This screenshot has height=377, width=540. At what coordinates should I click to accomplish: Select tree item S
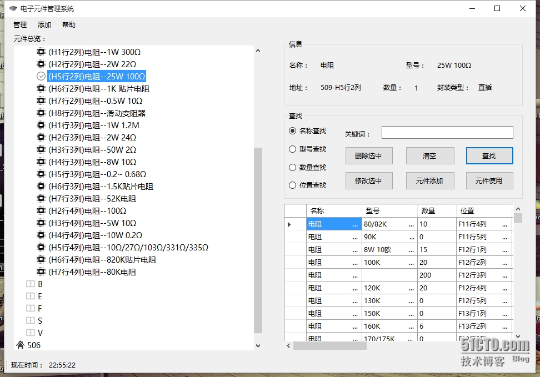pyautogui.click(x=40, y=321)
